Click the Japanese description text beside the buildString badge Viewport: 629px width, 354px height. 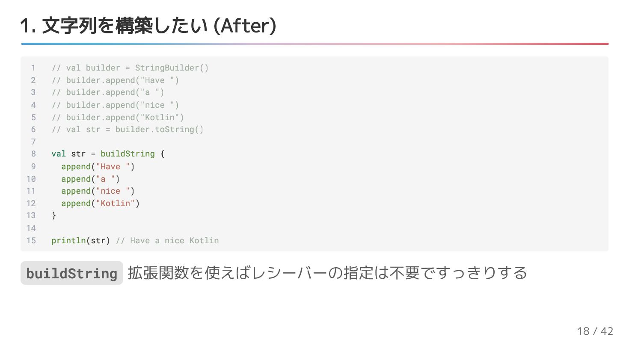[327, 273]
